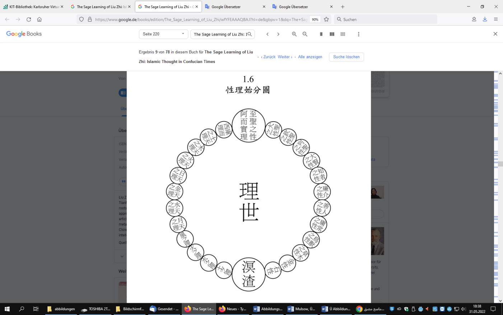Screen dimensions: 503x315
Task: Open Windows taskbar search
Action: coord(22,309)
